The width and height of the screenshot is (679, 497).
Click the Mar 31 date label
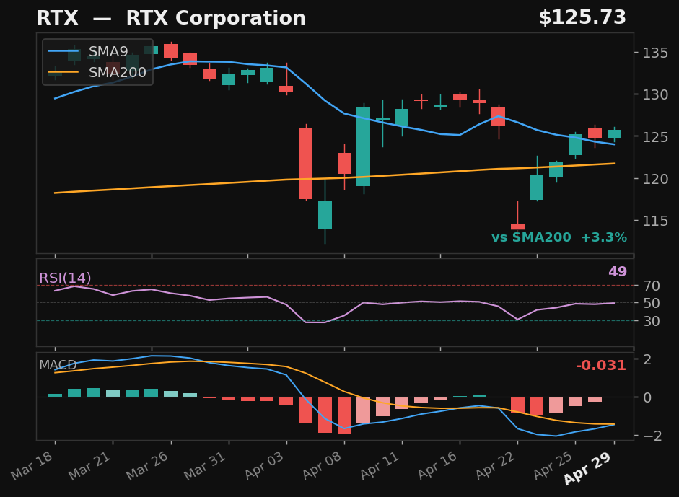pos(206,465)
